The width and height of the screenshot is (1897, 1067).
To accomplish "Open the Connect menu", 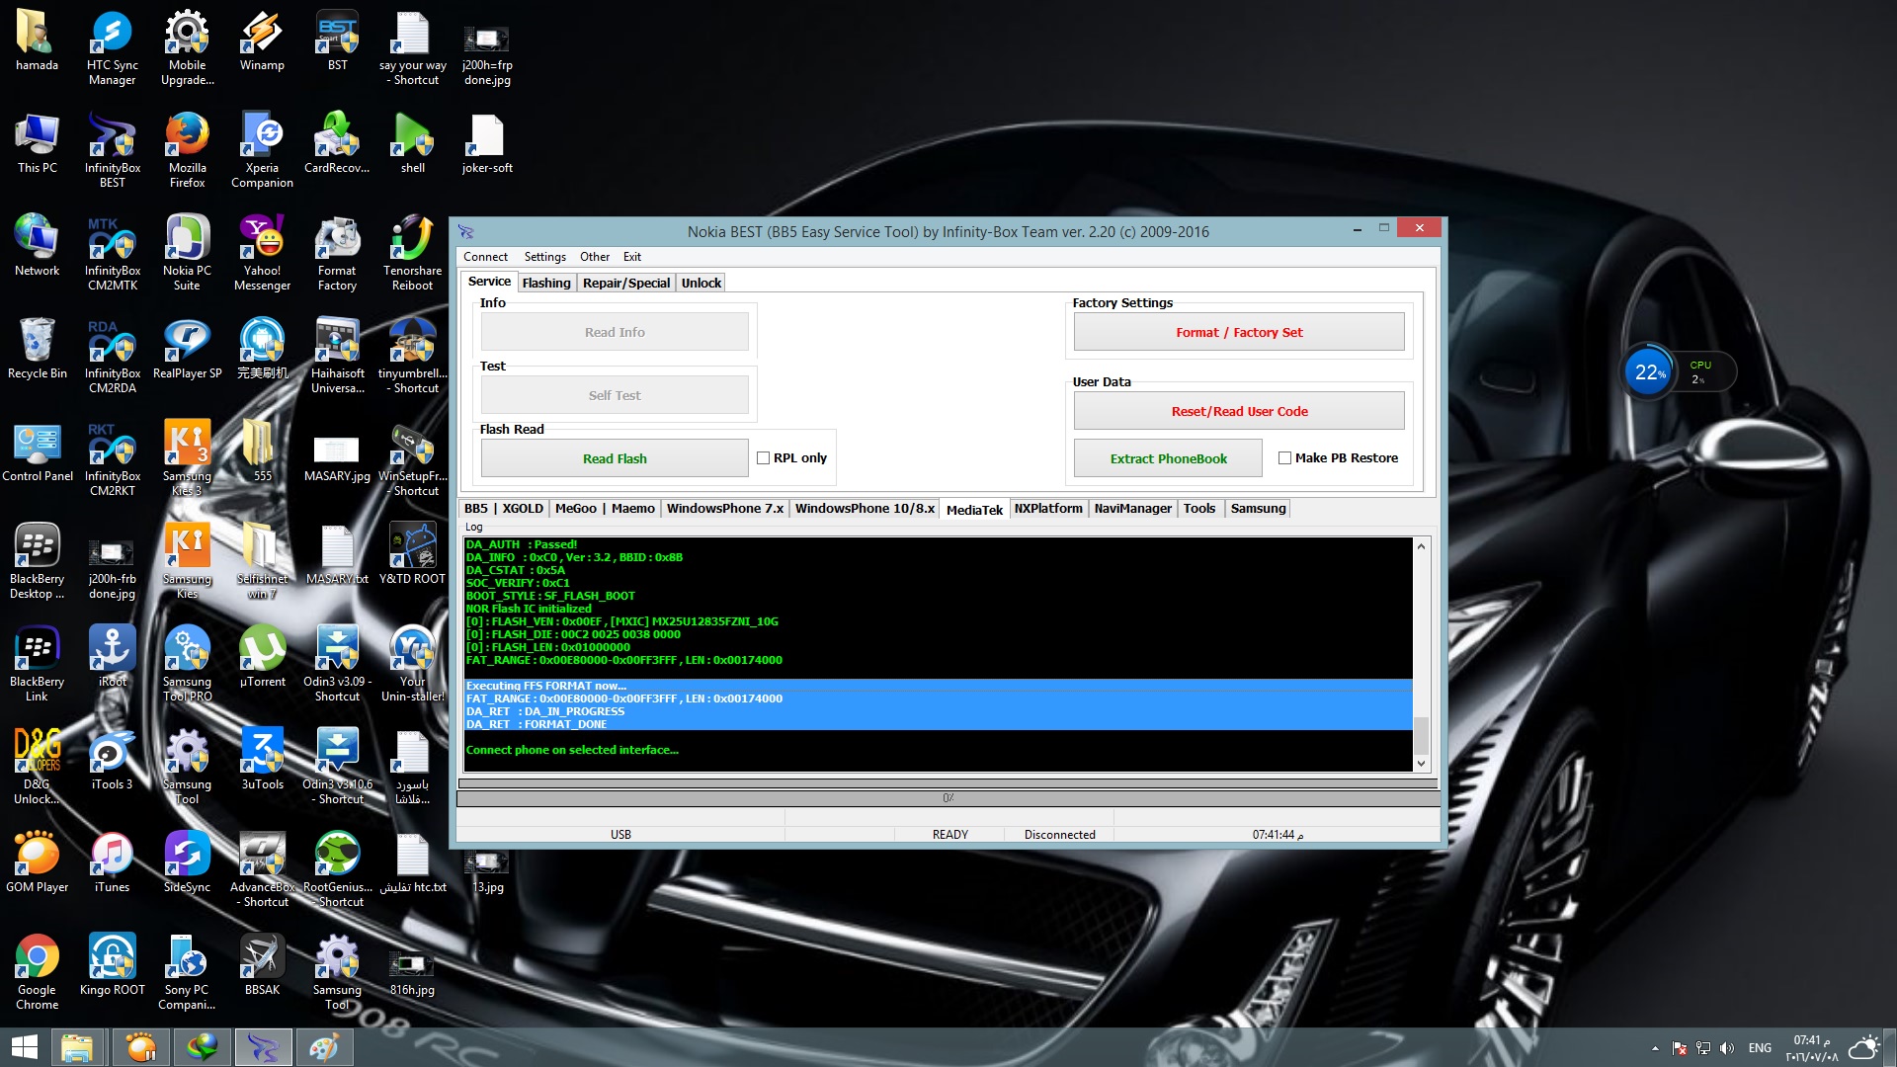I will tap(485, 257).
